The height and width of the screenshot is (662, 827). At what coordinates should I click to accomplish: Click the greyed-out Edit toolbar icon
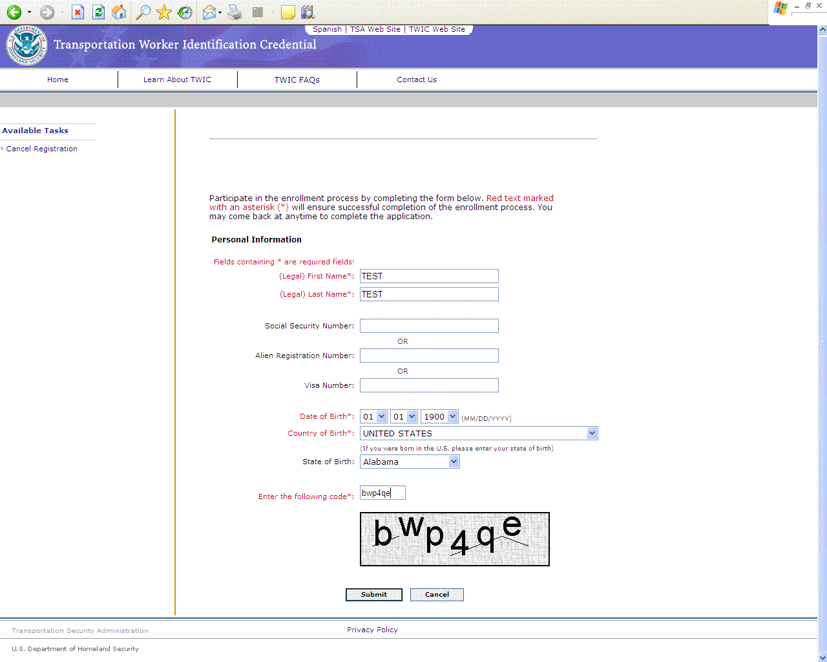click(258, 12)
